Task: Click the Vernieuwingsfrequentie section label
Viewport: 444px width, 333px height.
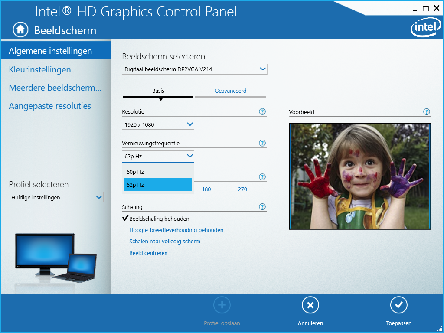Action: pos(150,143)
